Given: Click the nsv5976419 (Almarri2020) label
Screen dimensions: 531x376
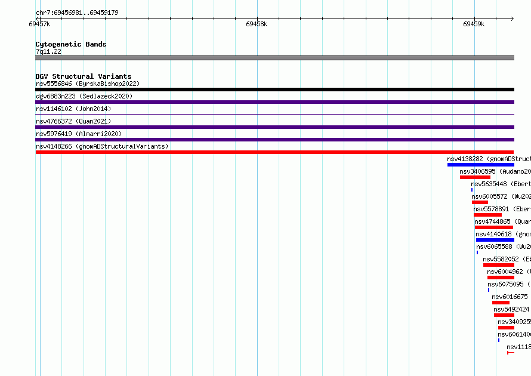Looking at the screenshot, I should pos(79,134).
